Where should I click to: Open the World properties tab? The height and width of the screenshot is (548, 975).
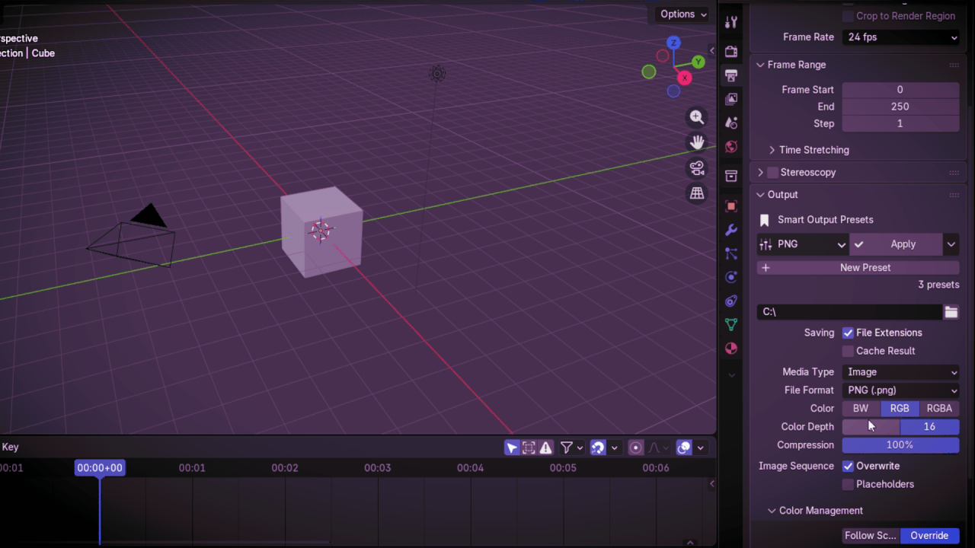[x=730, y=146]
